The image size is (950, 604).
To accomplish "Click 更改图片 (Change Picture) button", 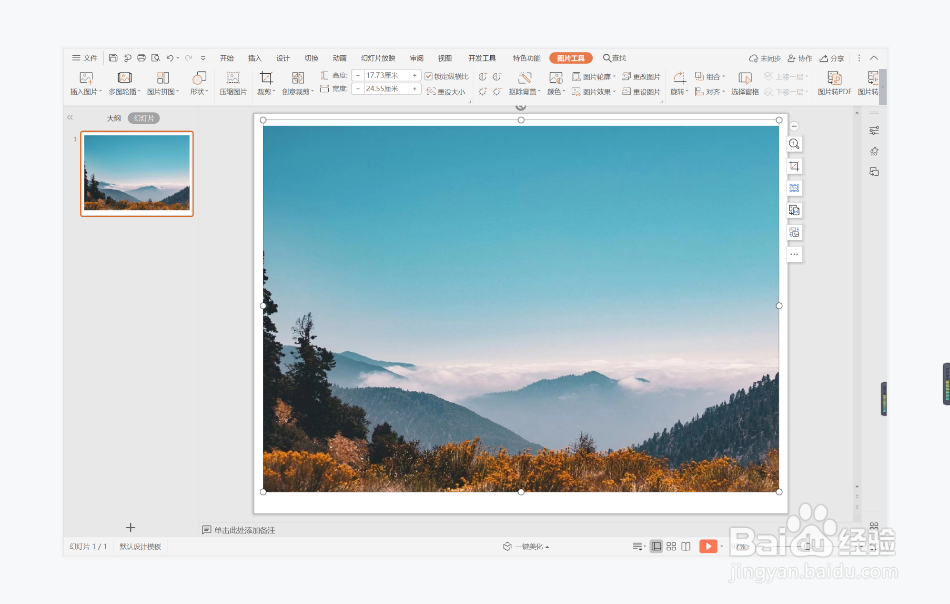I will click(641, 77).
